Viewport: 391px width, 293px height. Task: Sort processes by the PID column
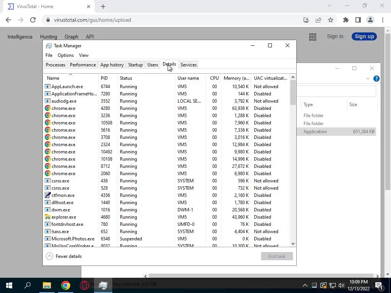click(108, 78)
